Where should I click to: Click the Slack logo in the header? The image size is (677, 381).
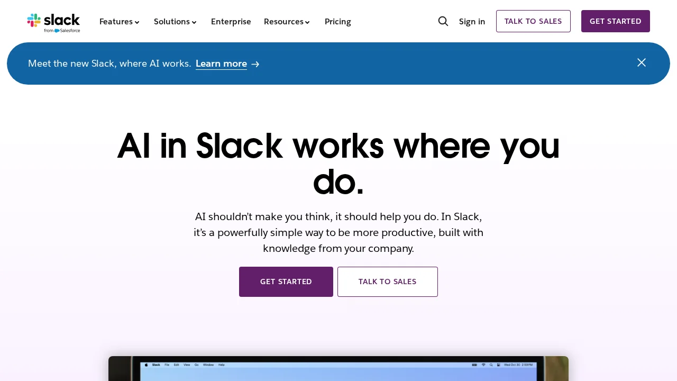click(53, 22)
